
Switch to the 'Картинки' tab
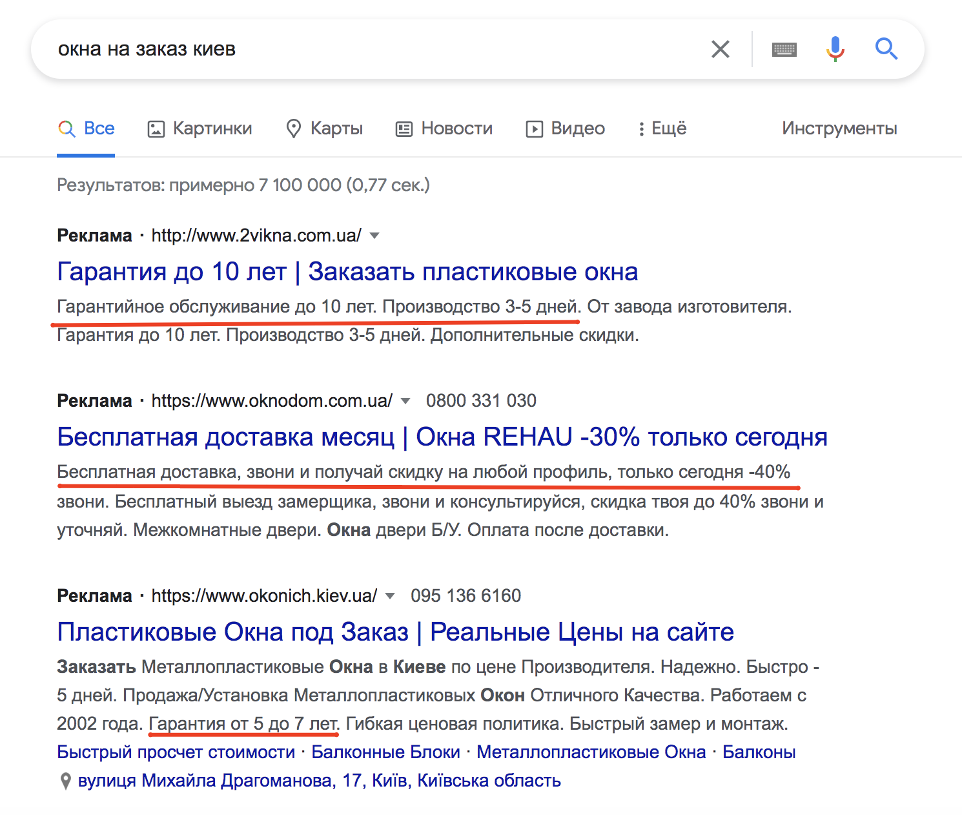(x=200, y=129)
